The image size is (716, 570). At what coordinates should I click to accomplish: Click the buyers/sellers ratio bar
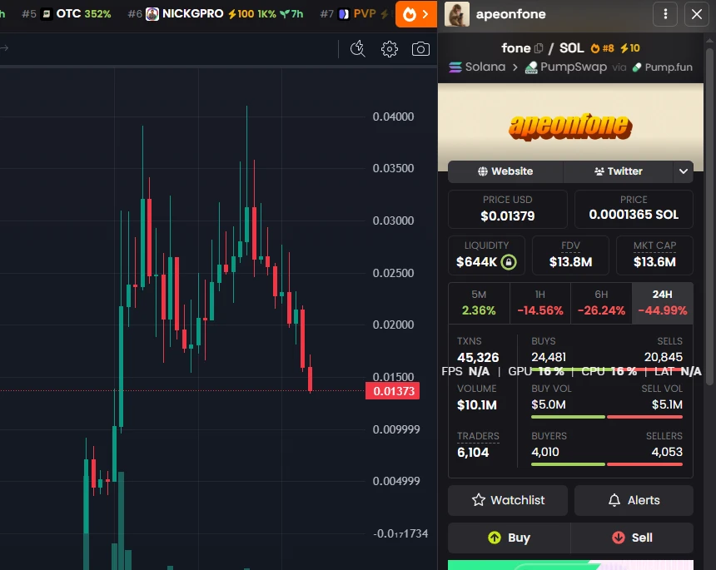point(607,464)
